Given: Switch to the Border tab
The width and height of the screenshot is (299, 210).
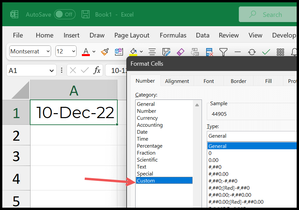Looking at the screenshot, I should click(x=238, y=81).
